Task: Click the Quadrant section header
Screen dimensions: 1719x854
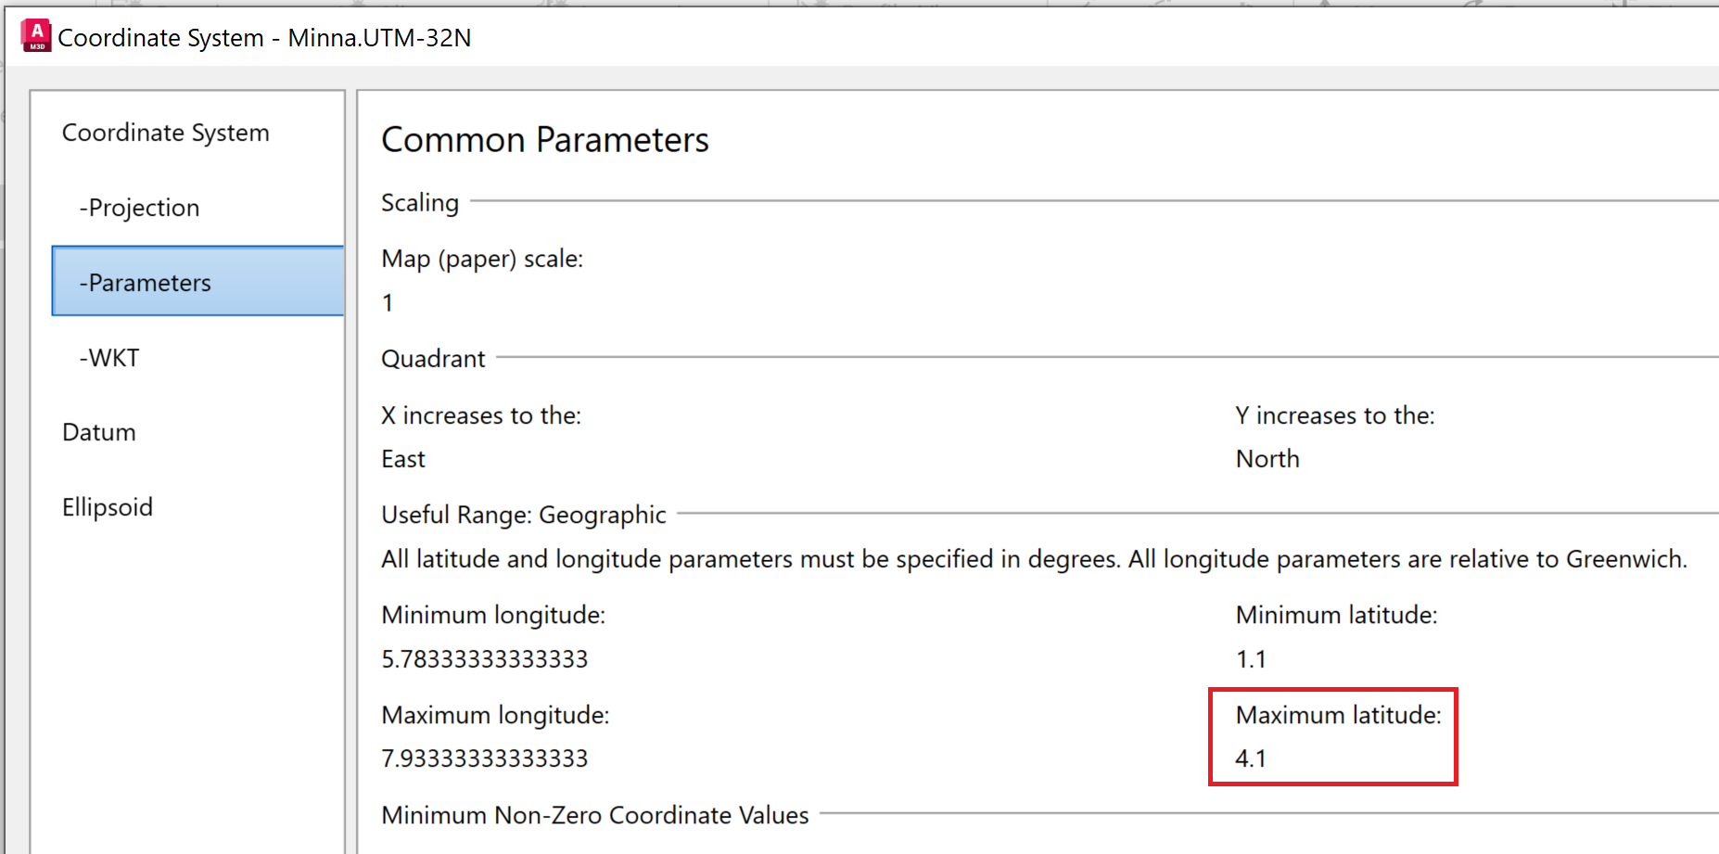Action: click(x=433, y=359)
